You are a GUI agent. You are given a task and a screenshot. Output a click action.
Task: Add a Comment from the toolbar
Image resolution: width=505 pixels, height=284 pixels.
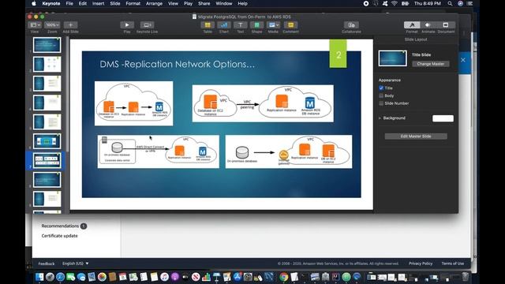(290, 25)
